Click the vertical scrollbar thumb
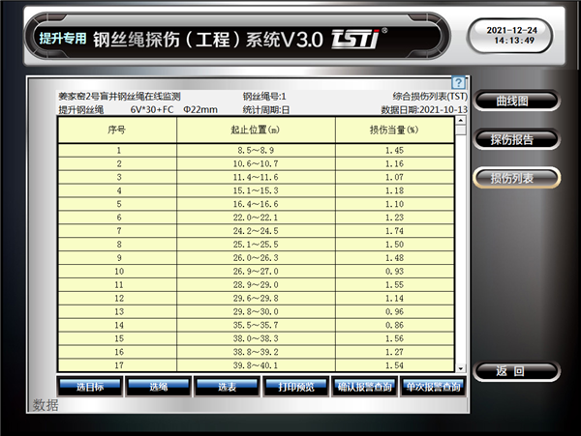581x436 pixels. 461,131
